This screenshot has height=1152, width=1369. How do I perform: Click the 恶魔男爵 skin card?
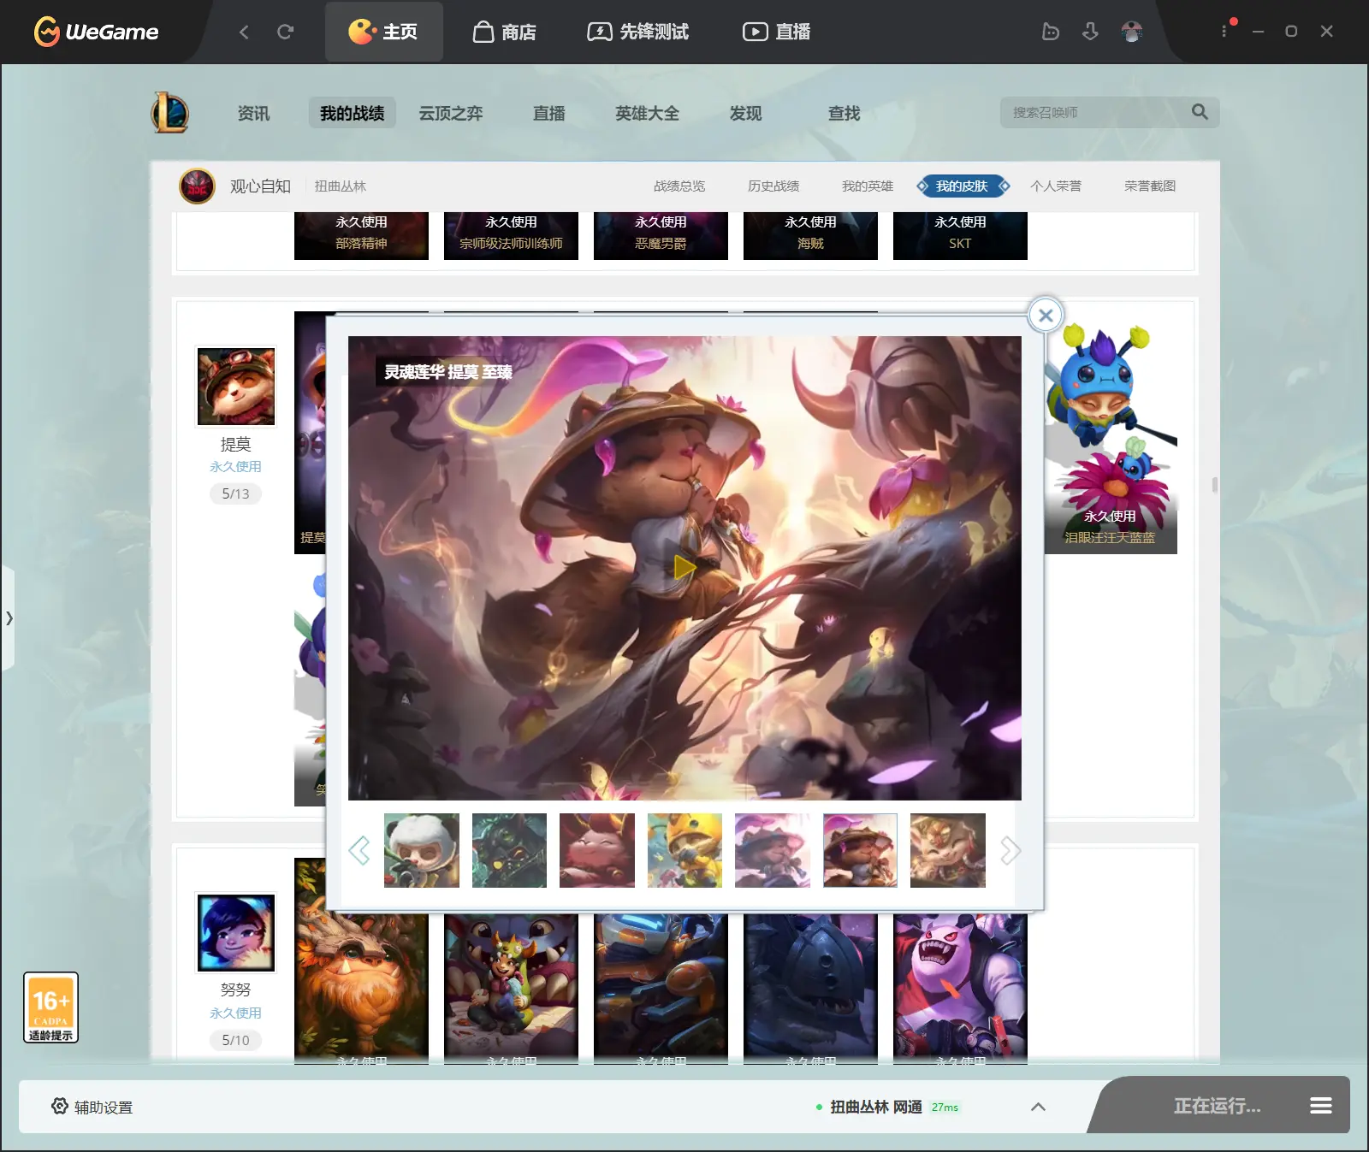[661, 235]
